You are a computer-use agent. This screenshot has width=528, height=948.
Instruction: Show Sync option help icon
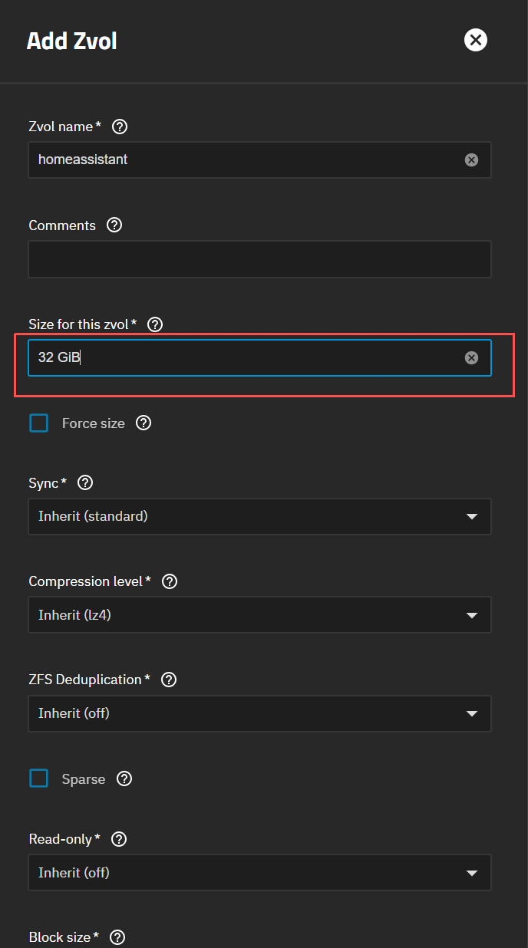click(x=85, y=483)
